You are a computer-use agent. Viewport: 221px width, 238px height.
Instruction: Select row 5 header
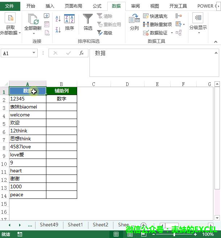pyautogui.click(x=4, y=124)
